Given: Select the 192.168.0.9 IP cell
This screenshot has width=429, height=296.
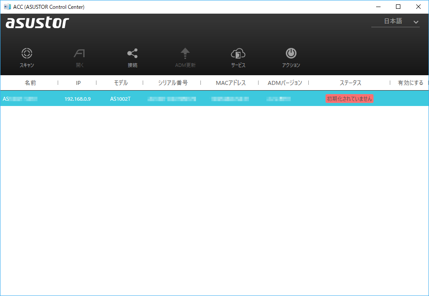Looking at the screenshot, I should (78, 99).
